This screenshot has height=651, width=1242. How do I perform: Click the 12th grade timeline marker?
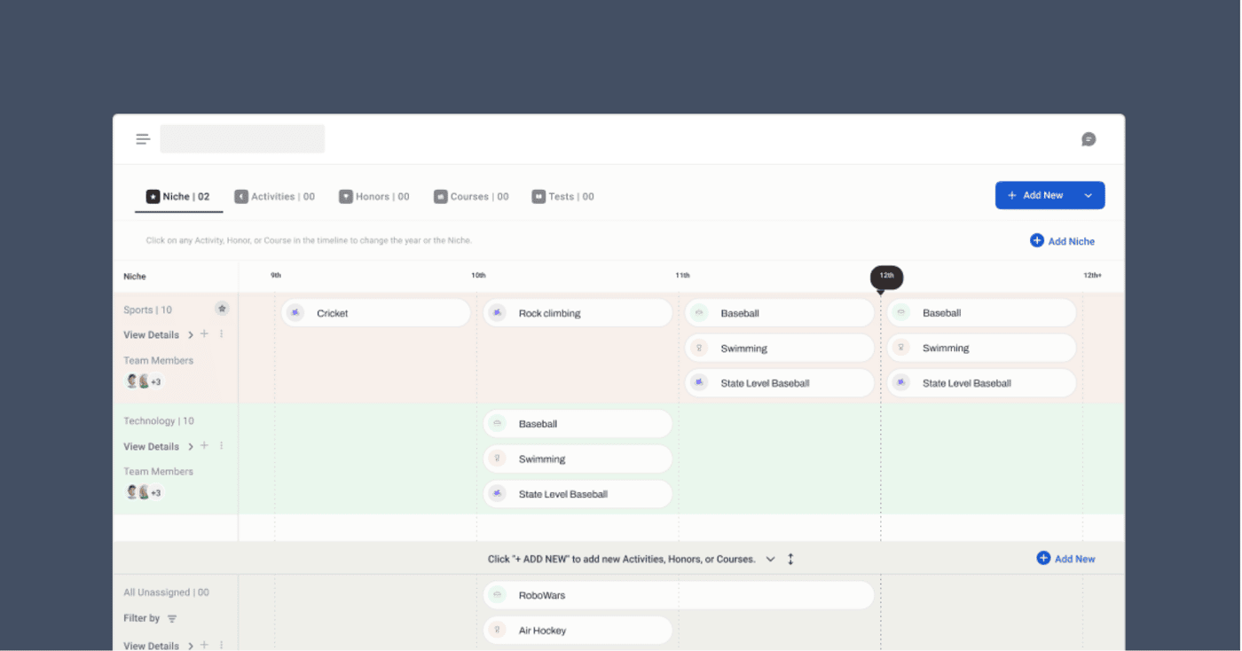[x=886, y=277]
